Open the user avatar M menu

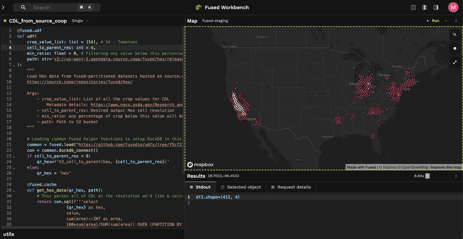click(453, 7)
